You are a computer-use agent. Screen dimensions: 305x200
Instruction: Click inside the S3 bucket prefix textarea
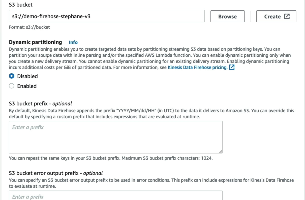click(116, 137)
